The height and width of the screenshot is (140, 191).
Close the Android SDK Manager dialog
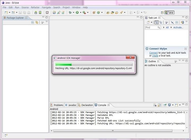coord(130,57)
